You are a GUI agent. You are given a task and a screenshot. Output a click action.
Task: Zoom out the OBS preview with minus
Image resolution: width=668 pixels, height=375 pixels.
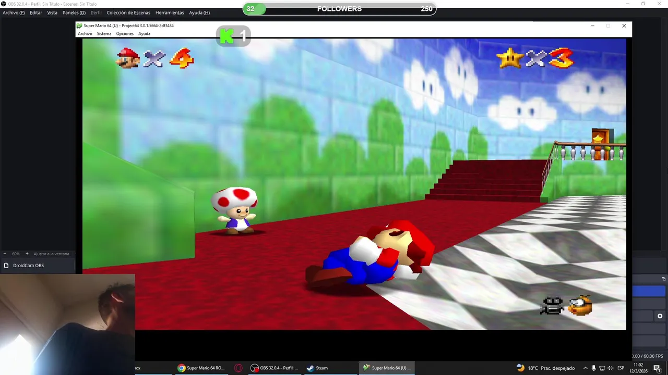pyautogui.click(x=5, y=254)
